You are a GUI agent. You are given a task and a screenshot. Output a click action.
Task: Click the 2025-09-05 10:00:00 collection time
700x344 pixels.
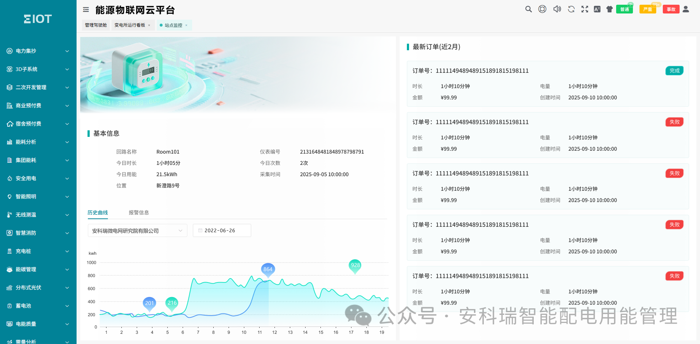click(324, 174)
